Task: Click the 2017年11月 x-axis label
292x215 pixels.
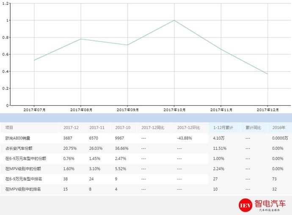Action: click(x=221, y=110)
